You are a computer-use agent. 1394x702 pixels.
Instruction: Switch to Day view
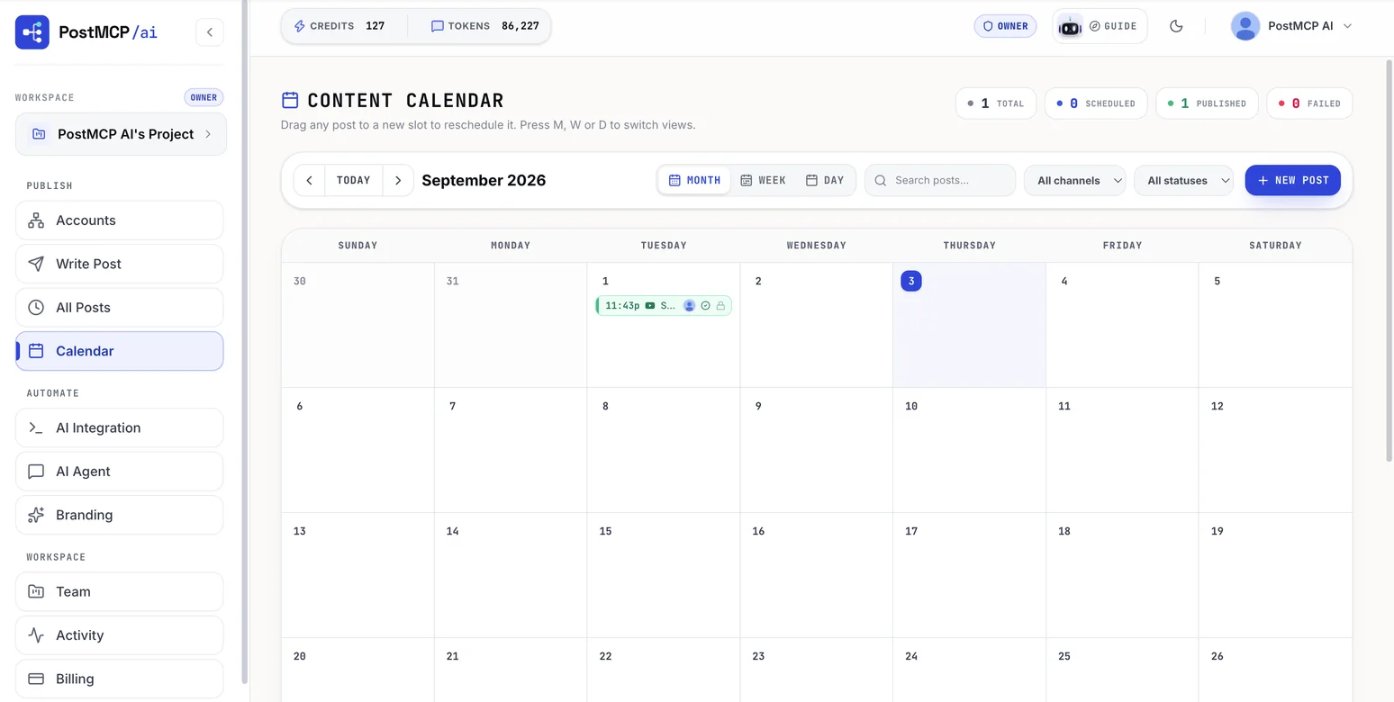click(x=825, y=180)
